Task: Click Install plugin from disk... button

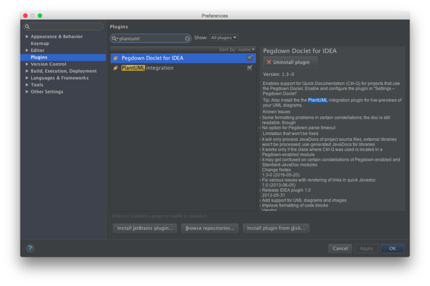Action: [x=276, y=228]
